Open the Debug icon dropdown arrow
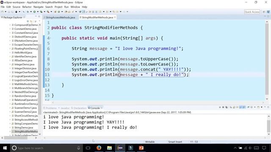 [x=31, y=12]
